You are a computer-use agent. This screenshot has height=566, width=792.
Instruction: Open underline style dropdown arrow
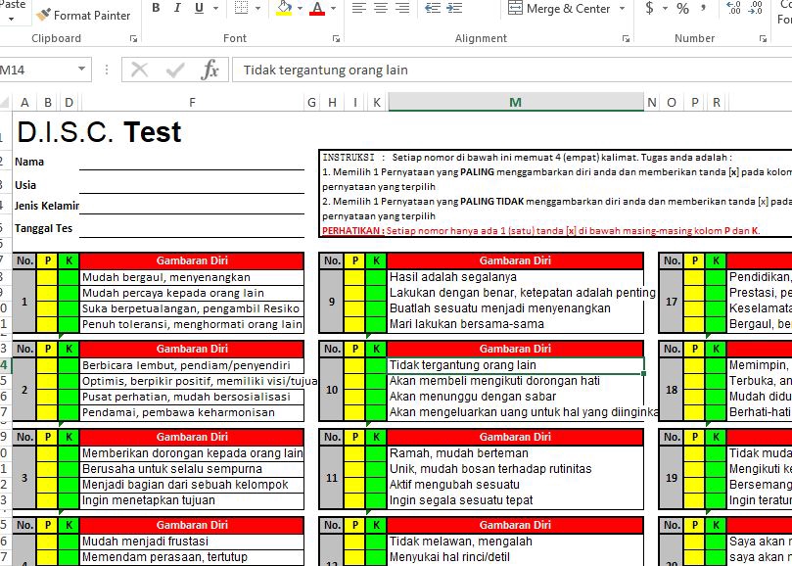(215, 8)
